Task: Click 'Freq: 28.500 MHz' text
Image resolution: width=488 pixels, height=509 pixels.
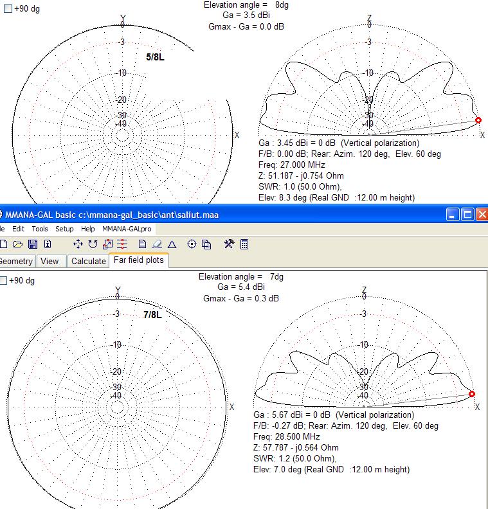Action: (287, 436)
